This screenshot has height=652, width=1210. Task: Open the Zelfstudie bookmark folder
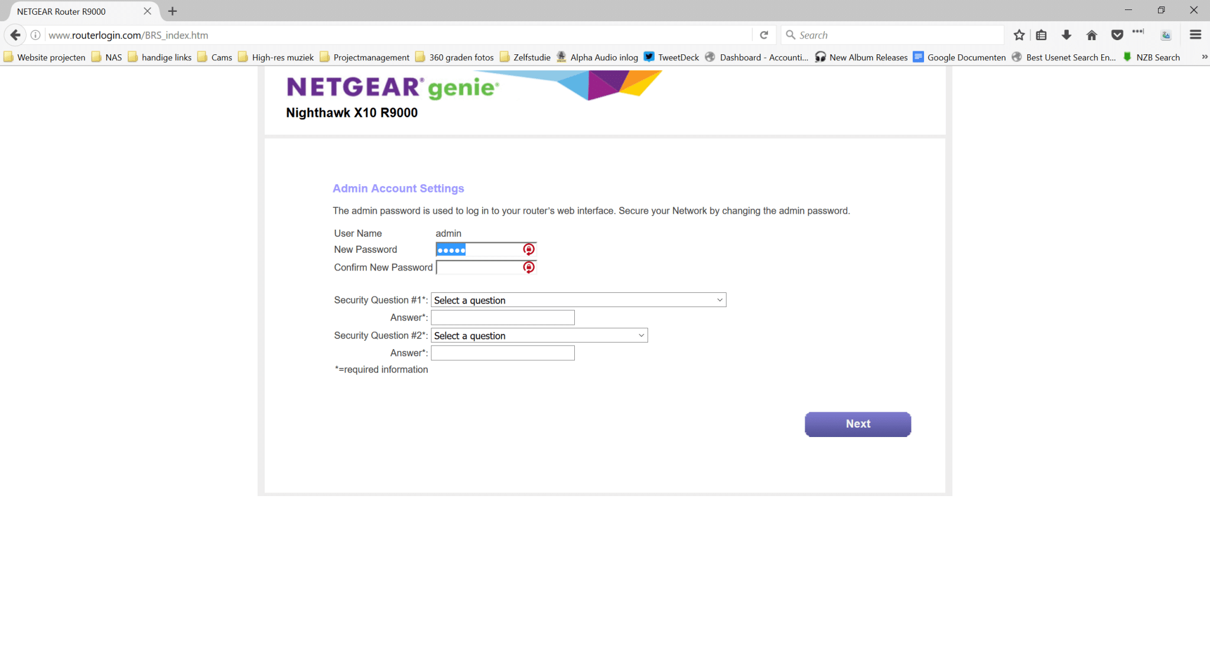[525, 57]
